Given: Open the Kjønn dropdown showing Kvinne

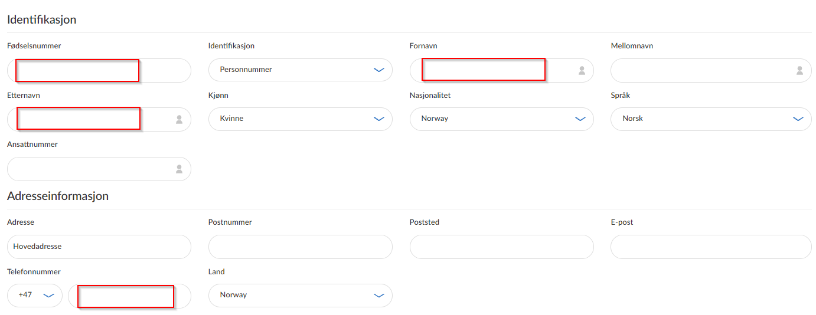Looking at the screenshot, I should tap(301, 119).
